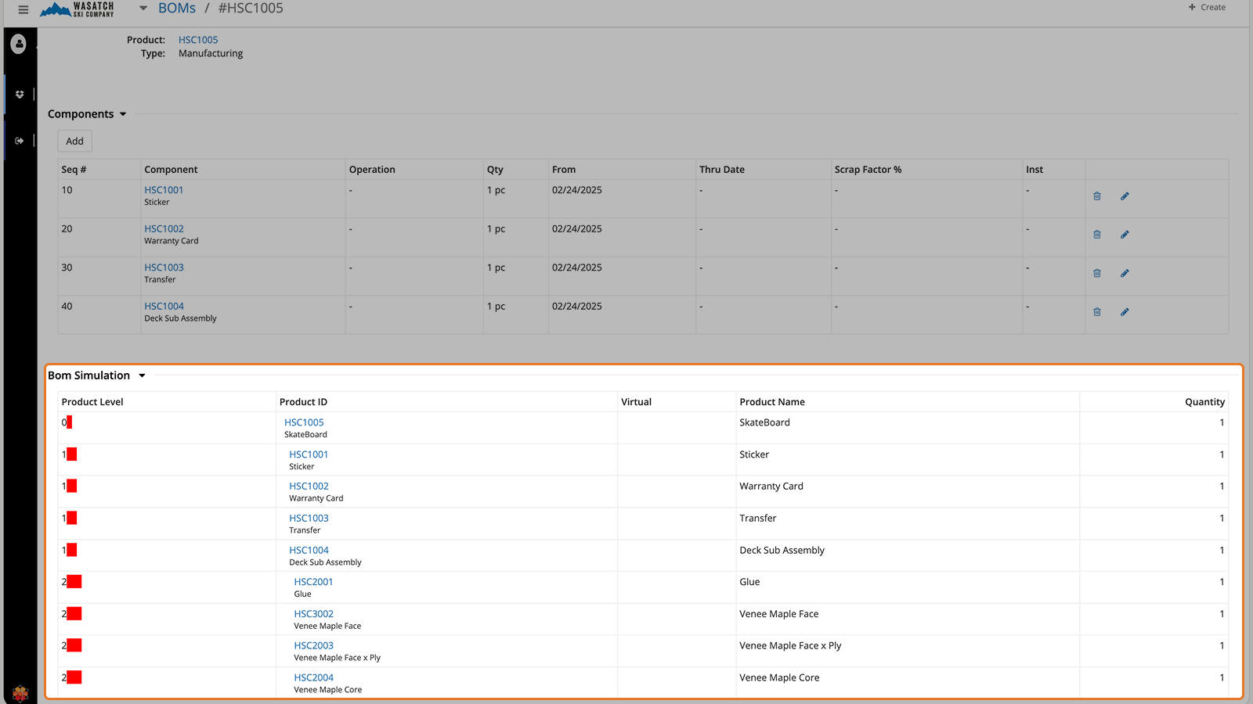
Task: Go to BOMs breadcrumb
Action: [177, 9]
